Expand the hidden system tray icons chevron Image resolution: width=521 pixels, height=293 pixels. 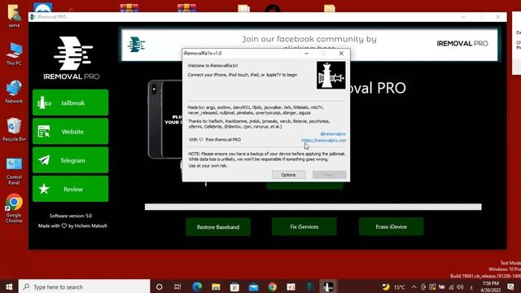pos(414,286)
